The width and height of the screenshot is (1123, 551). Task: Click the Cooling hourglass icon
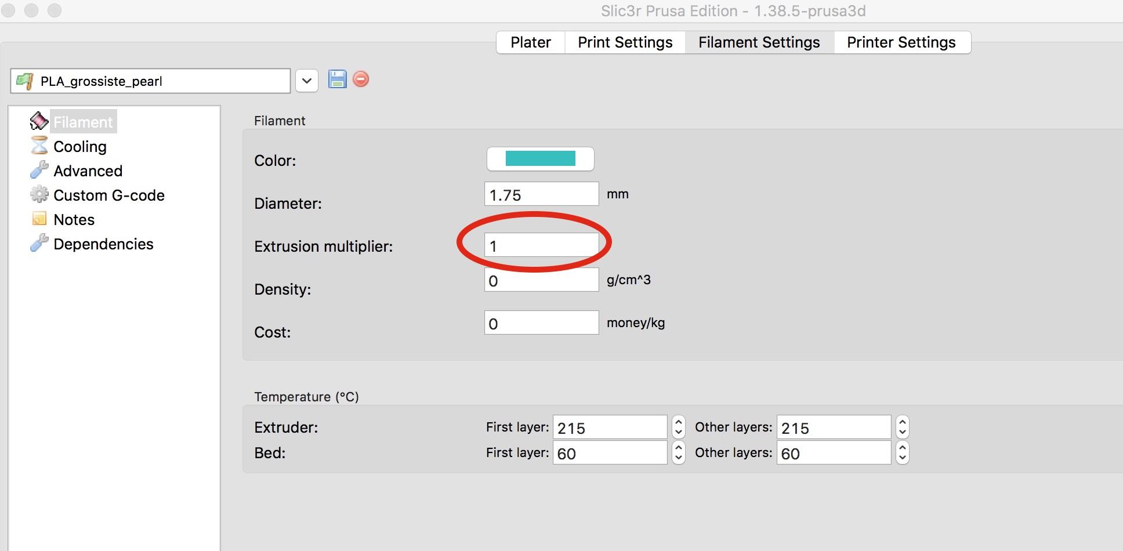pyautogui.click(x=39, y=146)
